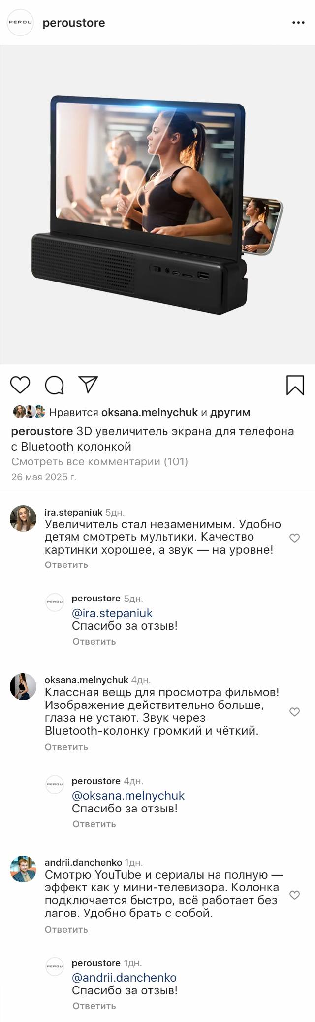Like oksana.melnychuk's comment

[294, 711]
